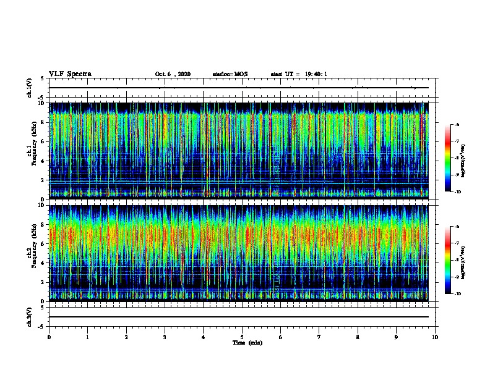Click the ch.1 spectrogram color scale bar

coord(448,158)
